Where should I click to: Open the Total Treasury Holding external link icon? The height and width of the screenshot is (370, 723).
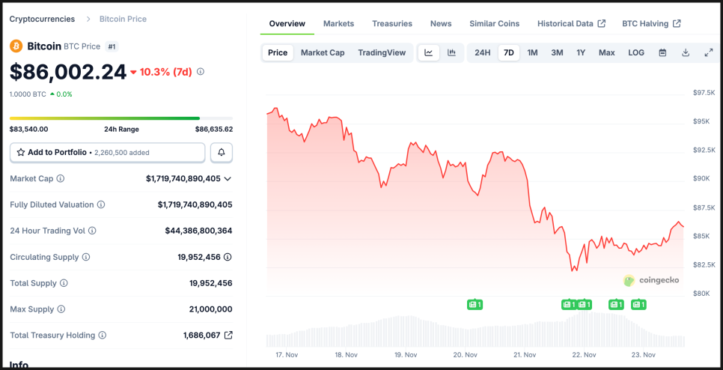click(228, 335)
